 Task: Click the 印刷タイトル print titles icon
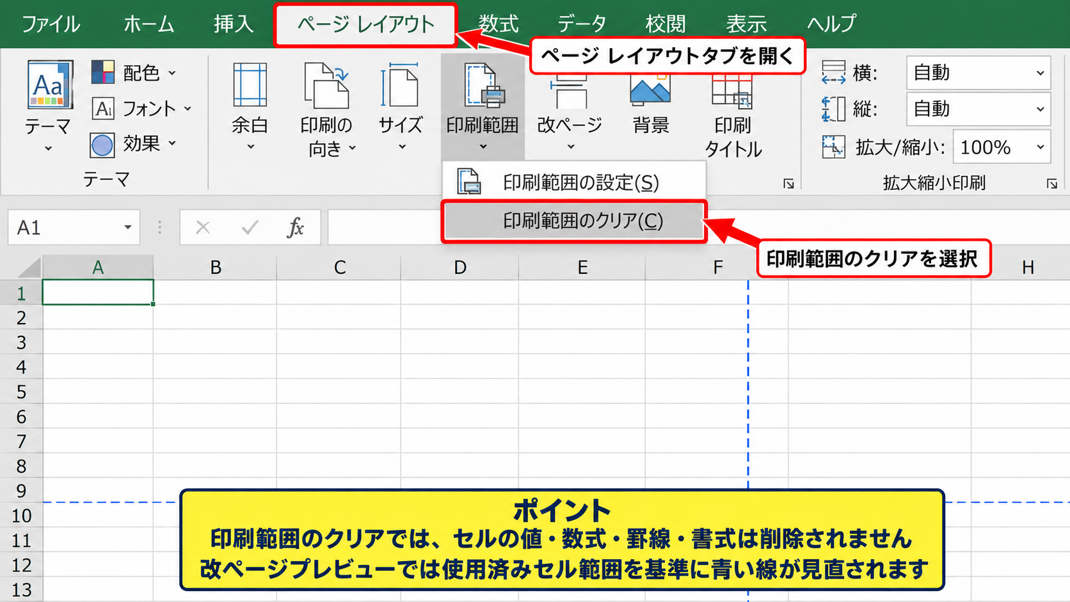[x=732, y=91]
